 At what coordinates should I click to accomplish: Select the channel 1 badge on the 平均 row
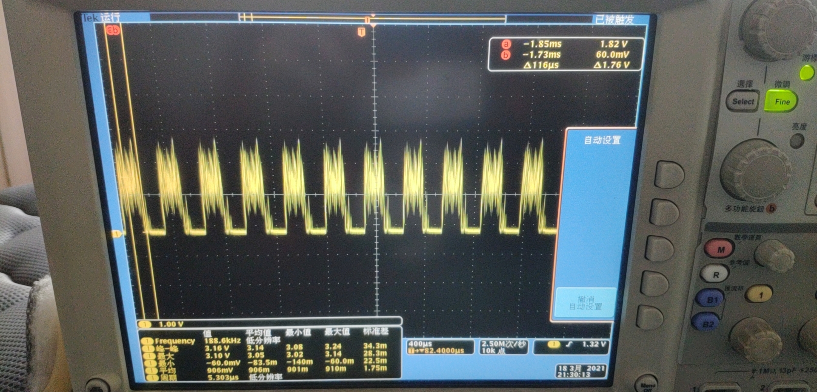151,370
